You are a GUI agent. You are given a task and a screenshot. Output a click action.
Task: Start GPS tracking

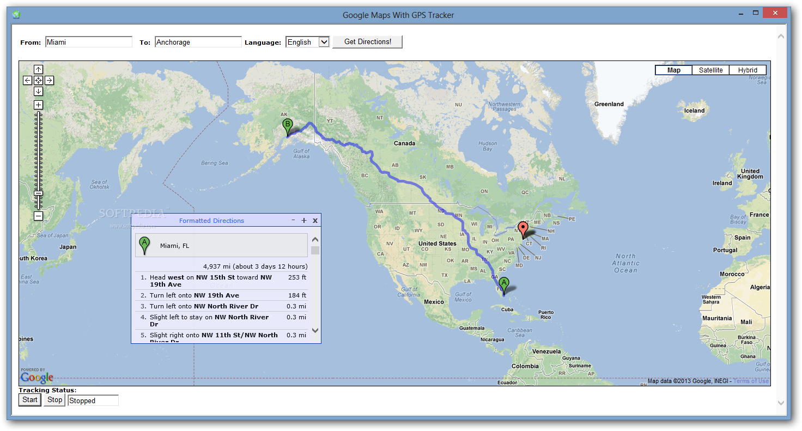(30, 400)
